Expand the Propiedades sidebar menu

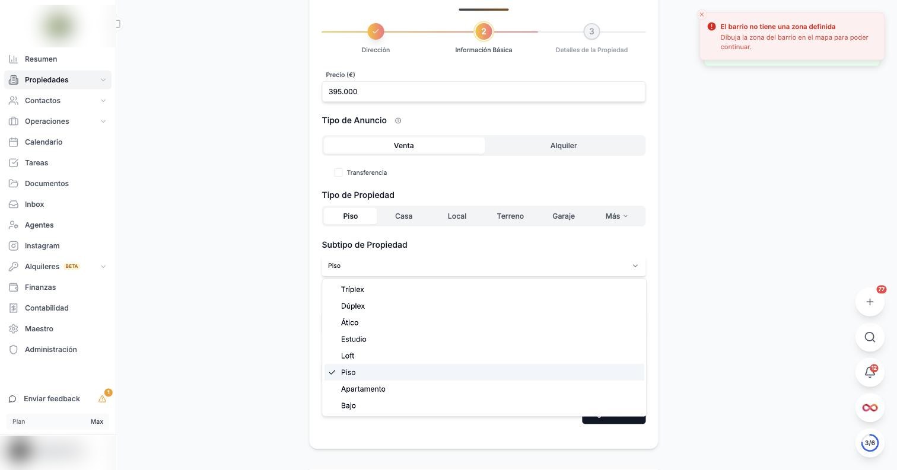click(58, 80)
